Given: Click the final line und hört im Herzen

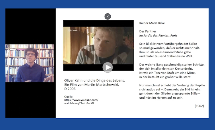Looking at the screenshot, I should tap(161, 98).
